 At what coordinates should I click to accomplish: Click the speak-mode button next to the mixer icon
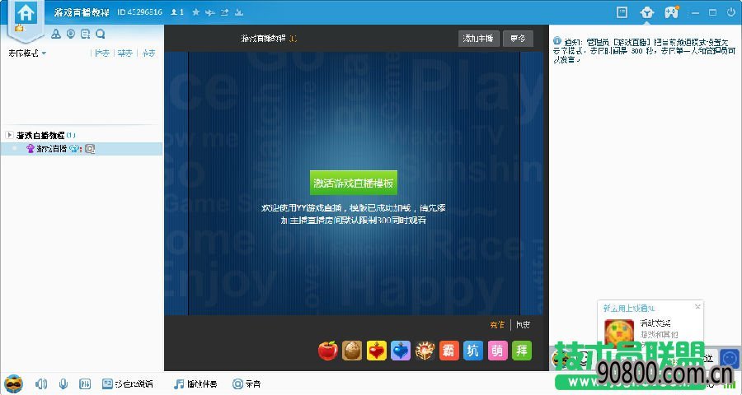(128, 383)
